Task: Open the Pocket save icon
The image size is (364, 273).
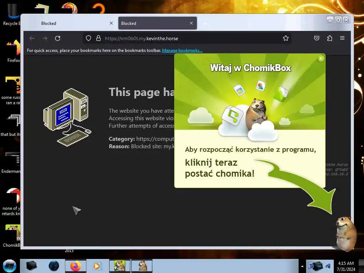Action: (317, 38)
